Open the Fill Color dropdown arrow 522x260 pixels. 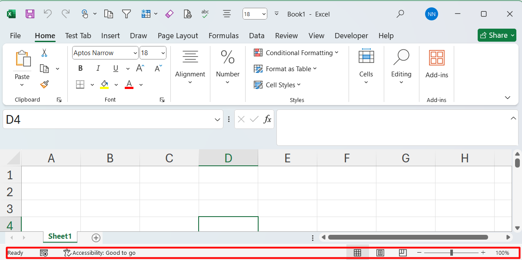click(116, 84)
